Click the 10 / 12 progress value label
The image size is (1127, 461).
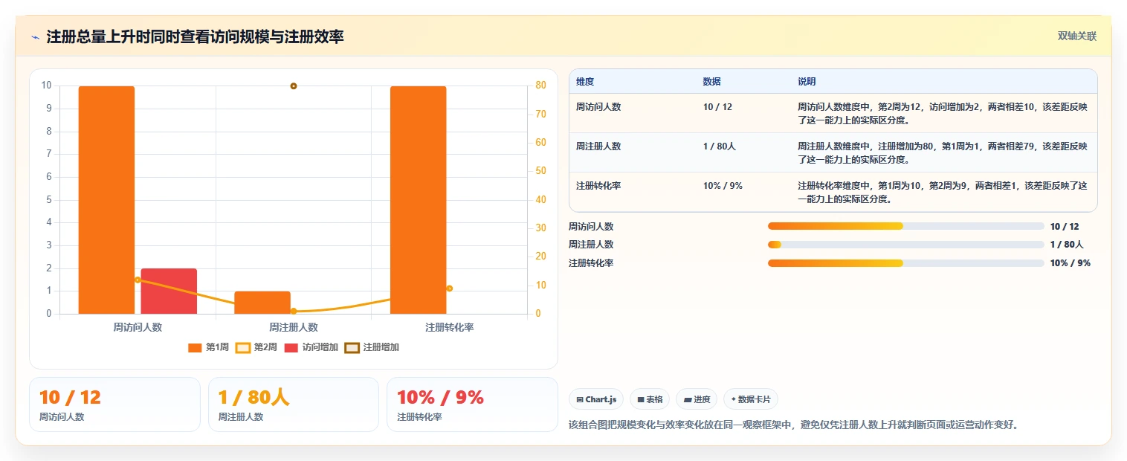(x=1065, y=226)
